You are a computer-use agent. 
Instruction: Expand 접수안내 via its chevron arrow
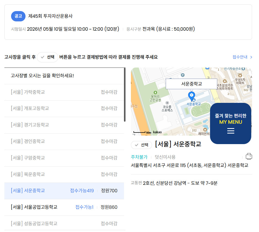(x=251, y=57)
